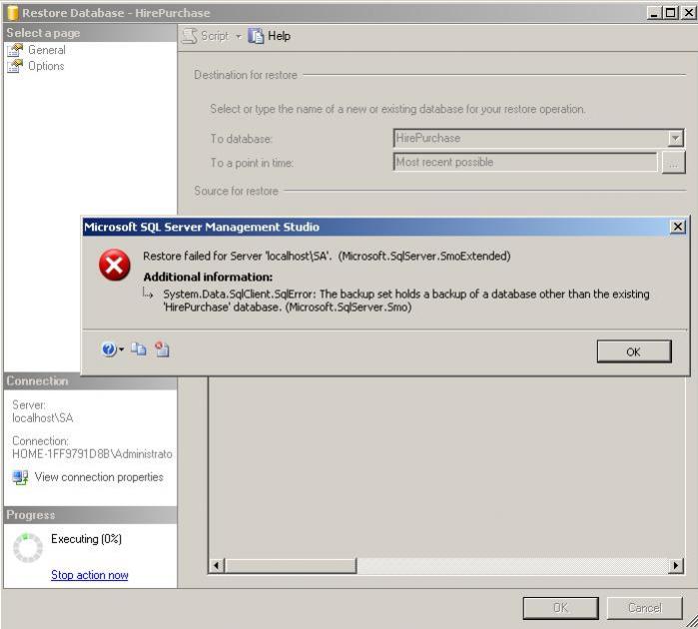
Task: Open the help icon in error dialog
Action: (x=109, y=349)
